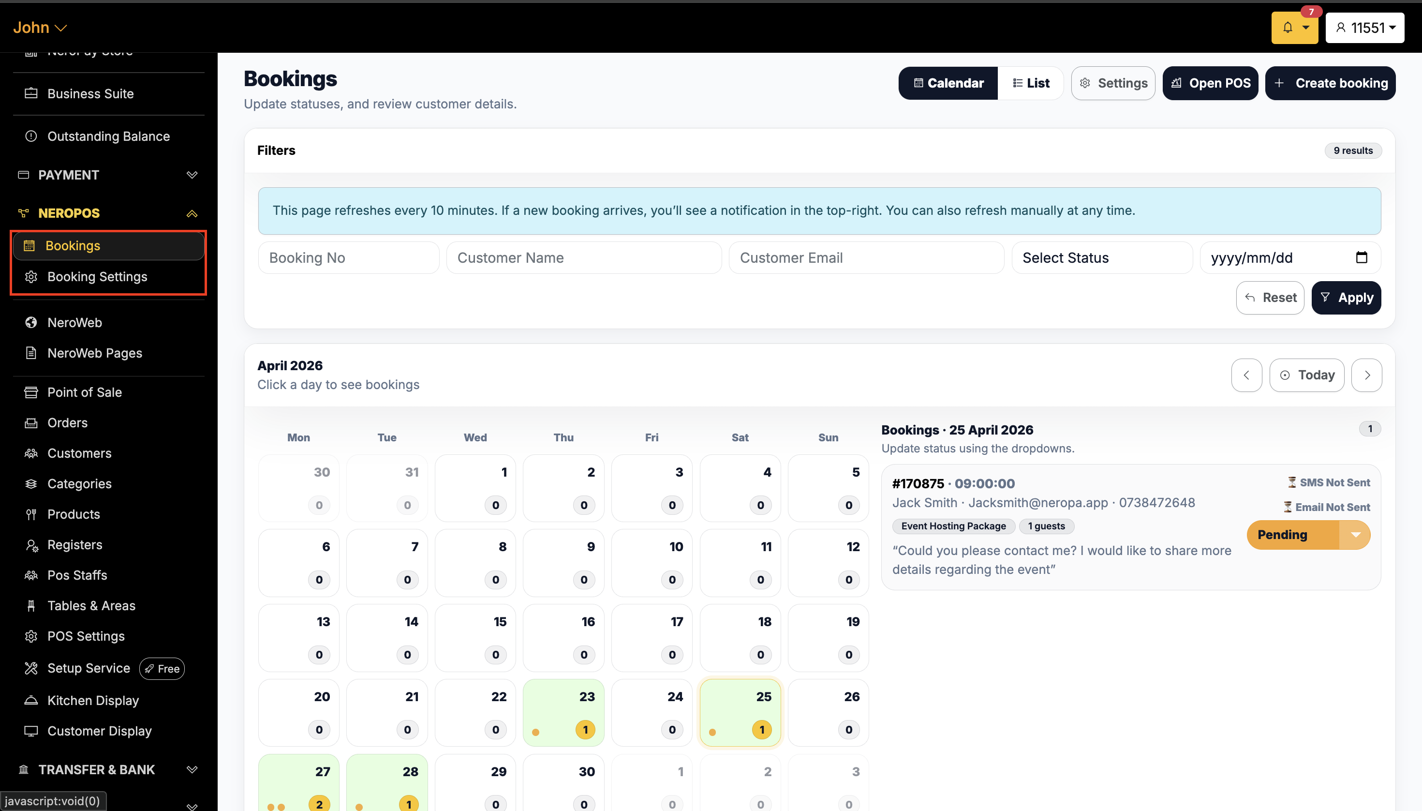Click the Kitchen Display sidebar icon
This screenshot has width=1422, height=811.
pos(31,700)
